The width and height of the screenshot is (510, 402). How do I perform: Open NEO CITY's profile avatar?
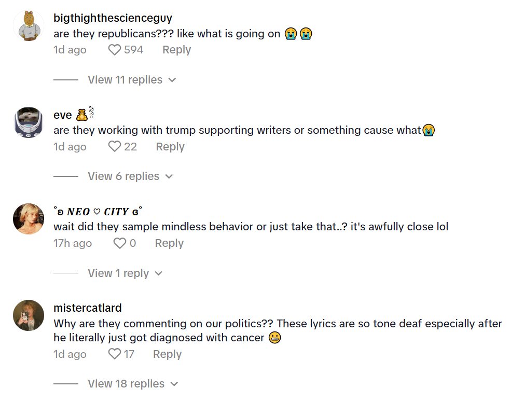tap(28, 218)
